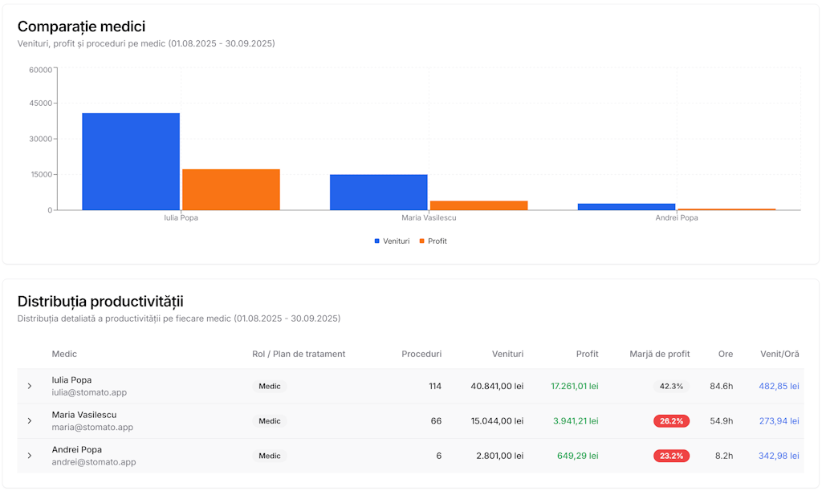
Task: Expand the Andrei Popa row chevron
Action: click(x=30, y=456)
